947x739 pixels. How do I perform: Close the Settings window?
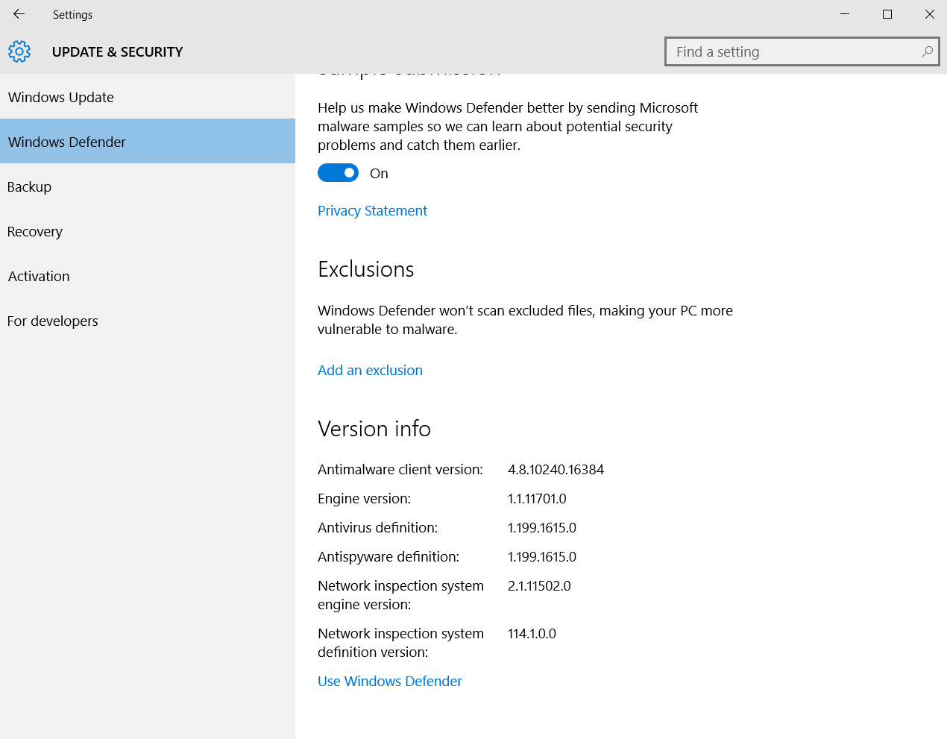point(929,14)
